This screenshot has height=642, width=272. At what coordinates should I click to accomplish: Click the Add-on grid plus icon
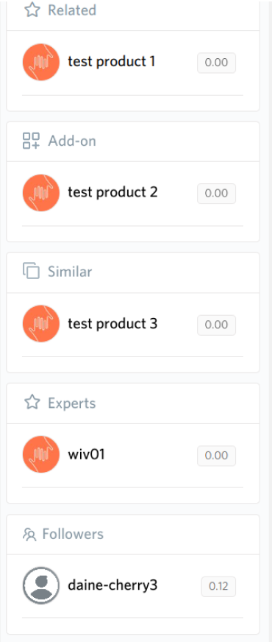click(31, 141)
